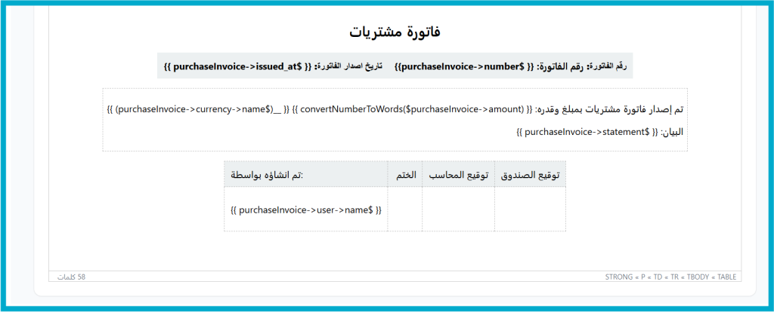
Task: Click the 58 كلمات word count
Action: tap(71, 277)
